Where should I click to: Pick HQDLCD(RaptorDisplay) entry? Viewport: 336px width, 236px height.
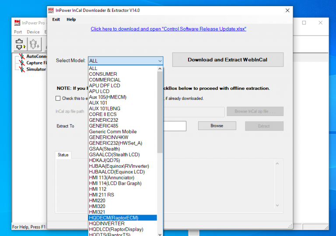(122, 229)
